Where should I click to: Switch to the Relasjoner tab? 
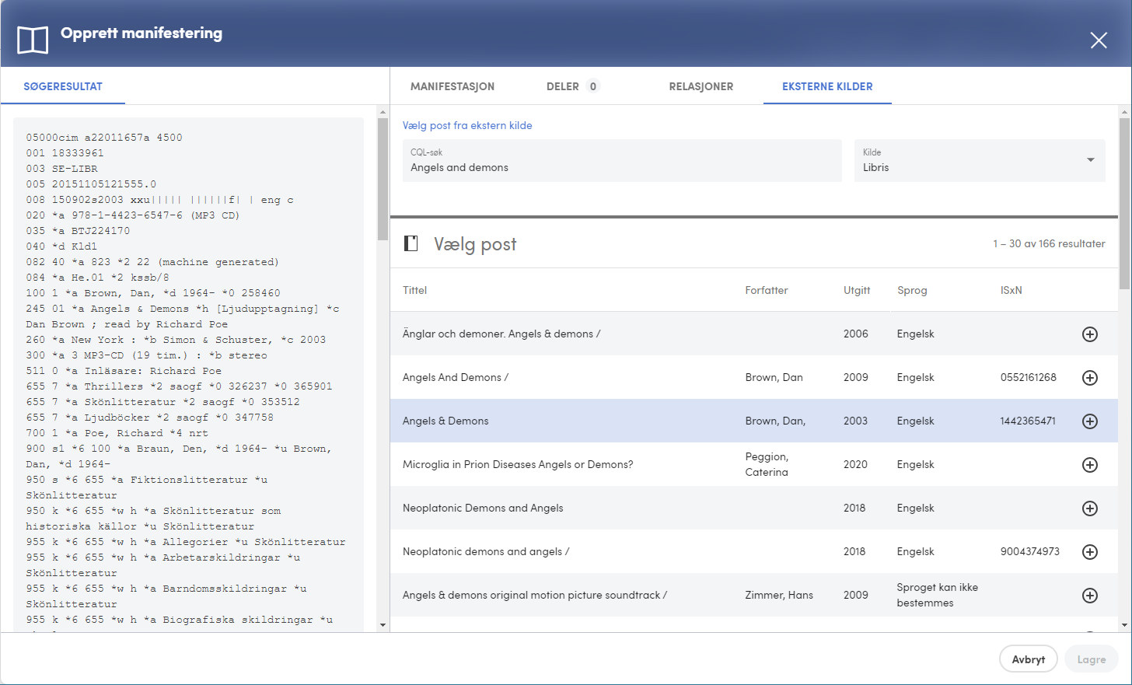click(701, 86)
